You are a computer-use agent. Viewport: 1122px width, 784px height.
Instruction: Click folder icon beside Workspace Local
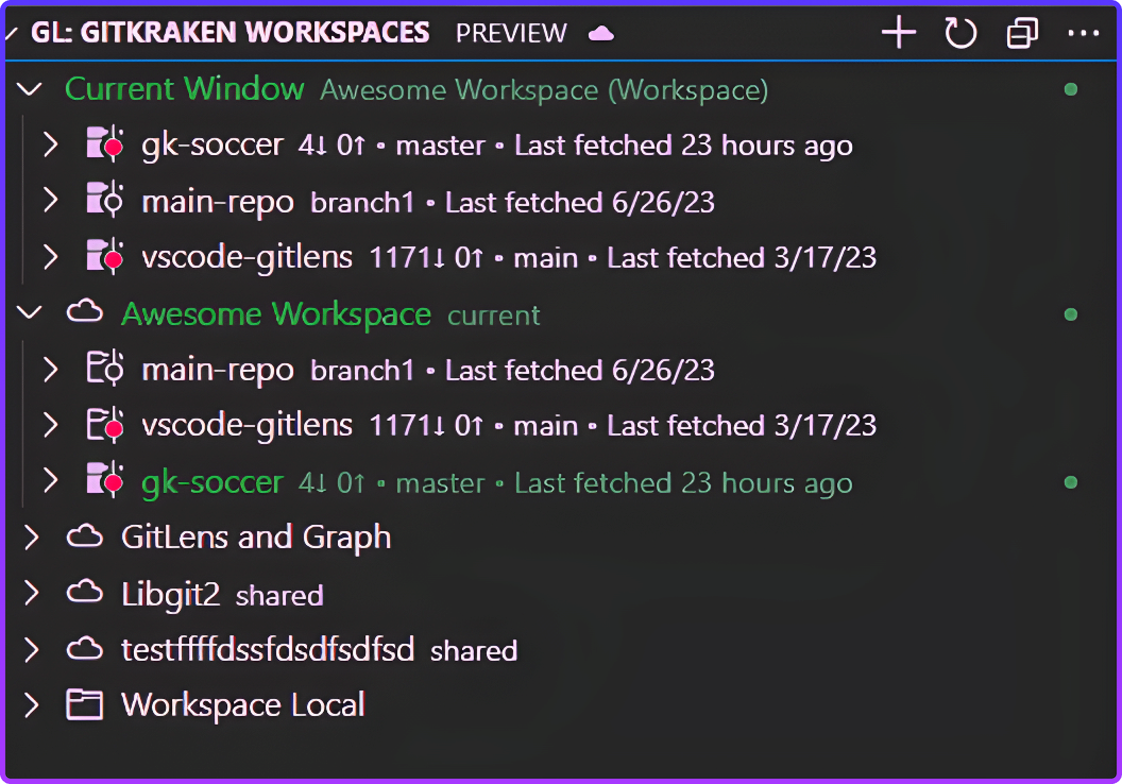click(x=84, y=705)
